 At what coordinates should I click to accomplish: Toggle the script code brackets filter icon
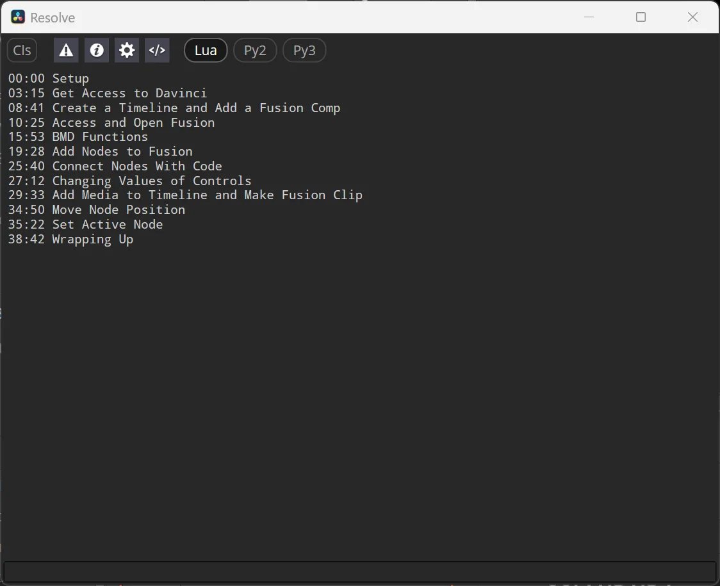pos(157,50)
